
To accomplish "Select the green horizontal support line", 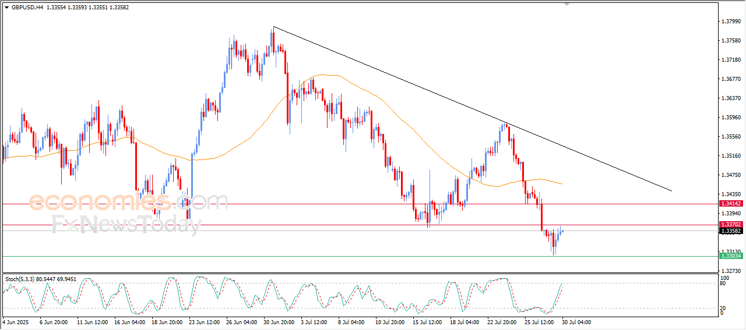I will pos(360,256).
